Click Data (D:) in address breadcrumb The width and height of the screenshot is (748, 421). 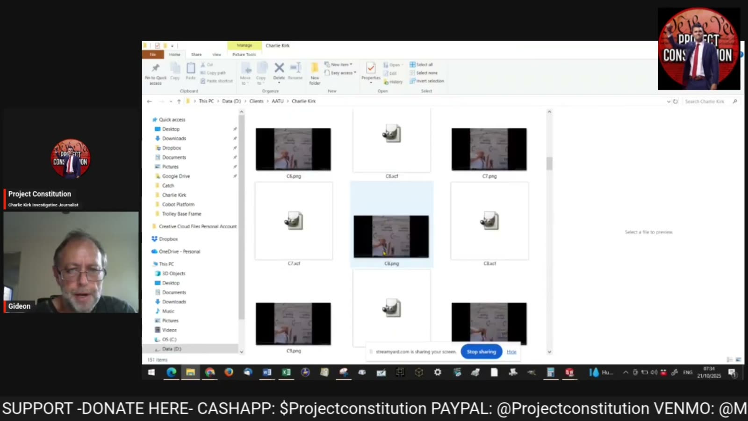tap(231, 101)
